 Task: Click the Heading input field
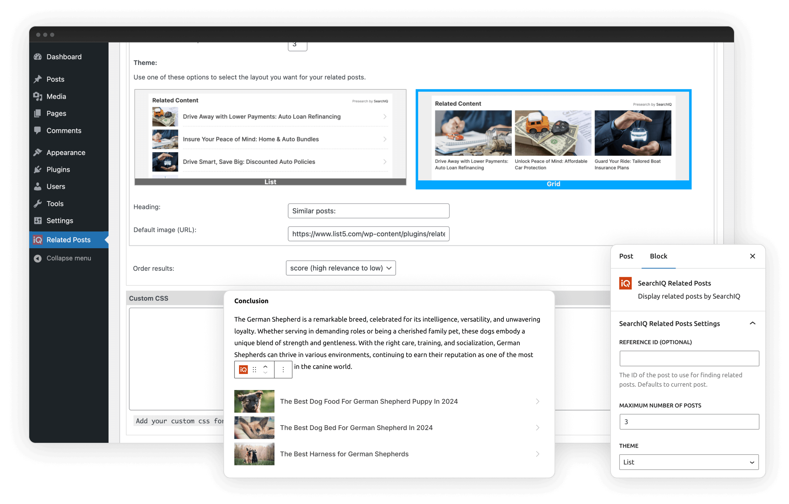pyautogui.click(x=367, y=211)
